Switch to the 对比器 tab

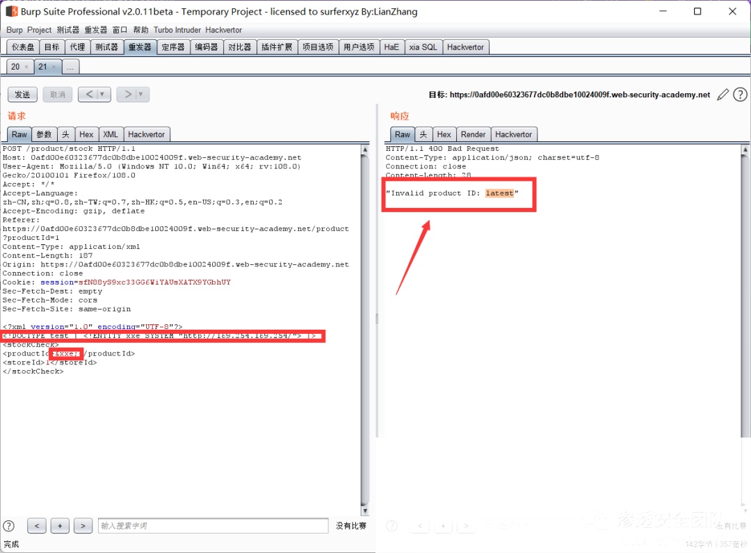(239, 47)
